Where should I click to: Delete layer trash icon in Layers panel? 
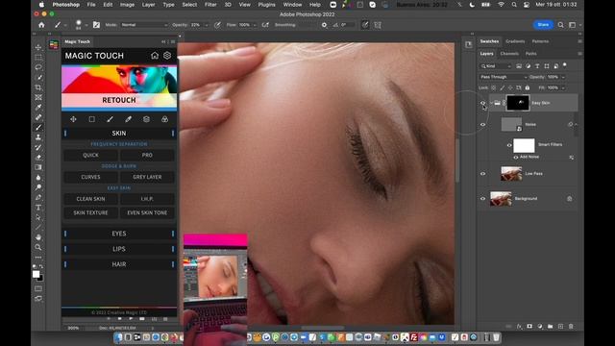point(571,327)
